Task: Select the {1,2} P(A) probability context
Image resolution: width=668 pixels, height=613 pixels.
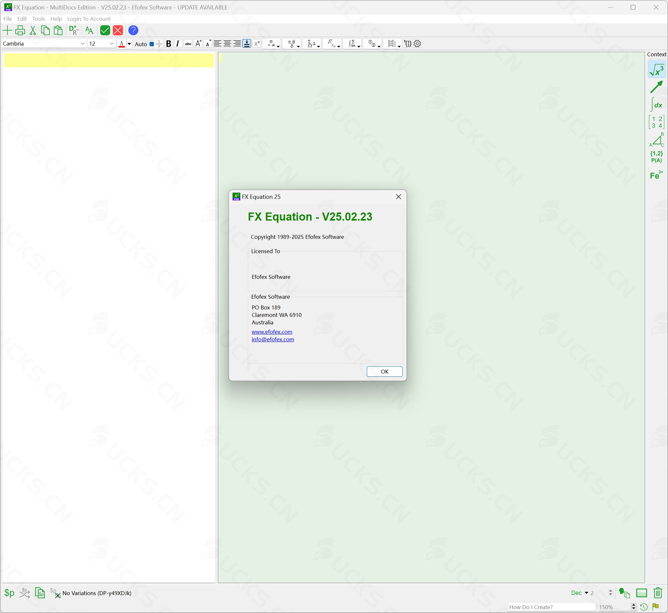Action: point(656,157)
